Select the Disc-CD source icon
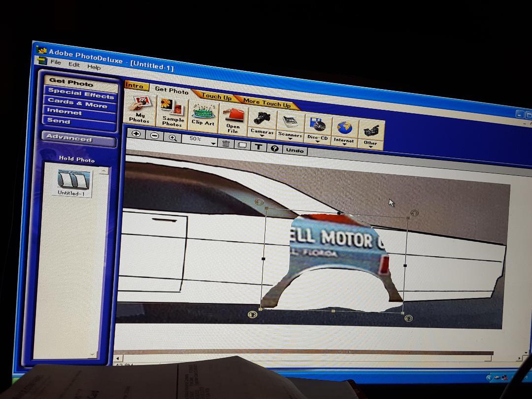532x399 pixels. 318,125
